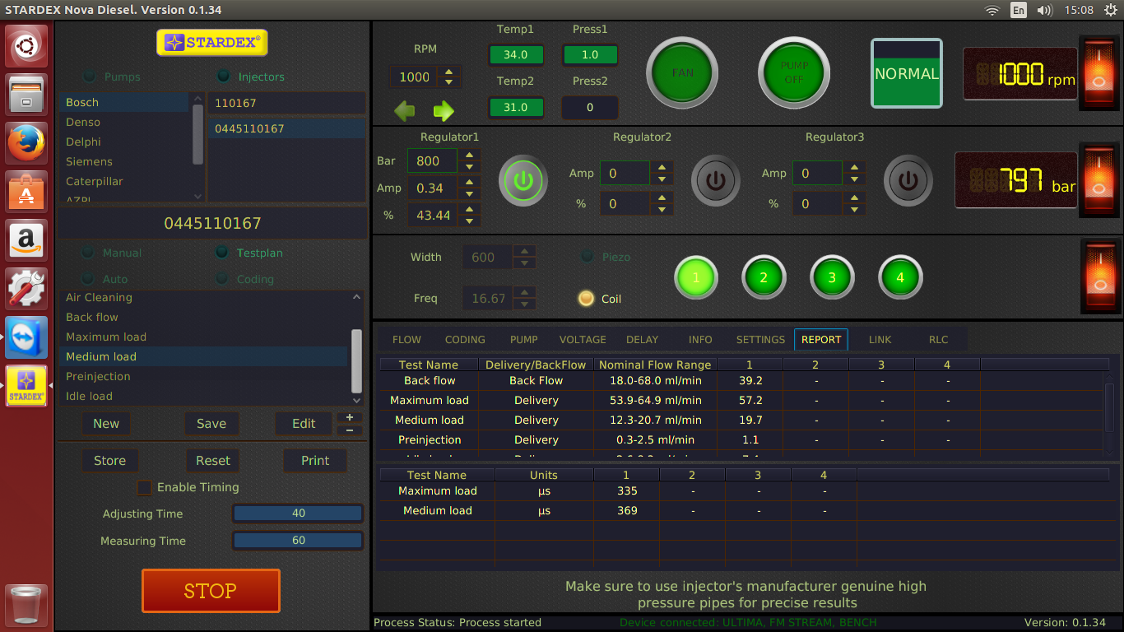Expand test list with the plus button
Image resolution: width=1124 pixels, height=632 pixels.
(x=350, y=417)
